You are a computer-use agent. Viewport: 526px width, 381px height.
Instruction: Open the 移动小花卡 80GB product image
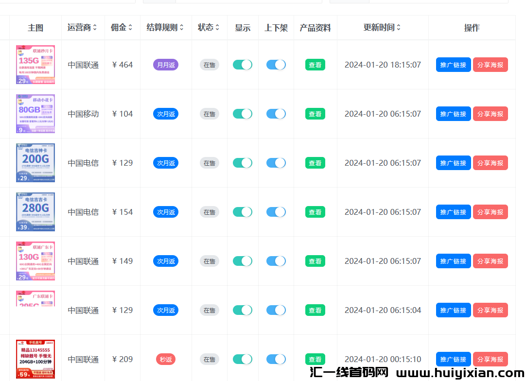pos(35,114)
